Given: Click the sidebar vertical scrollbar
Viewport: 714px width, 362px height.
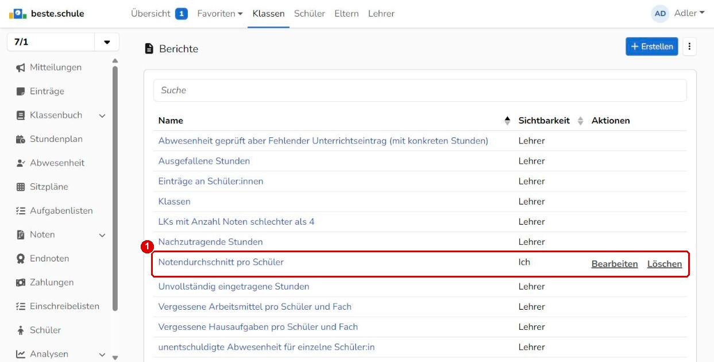Looking at the screenshot, I should coord(115,188).
